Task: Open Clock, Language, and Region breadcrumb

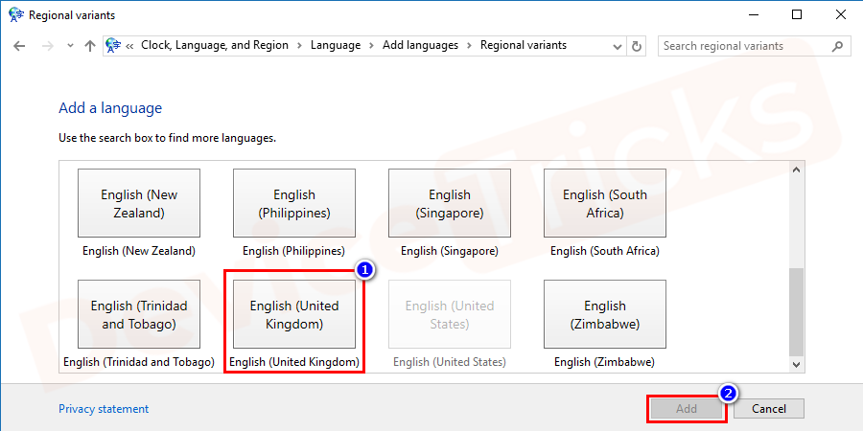Action: [215, 45]
